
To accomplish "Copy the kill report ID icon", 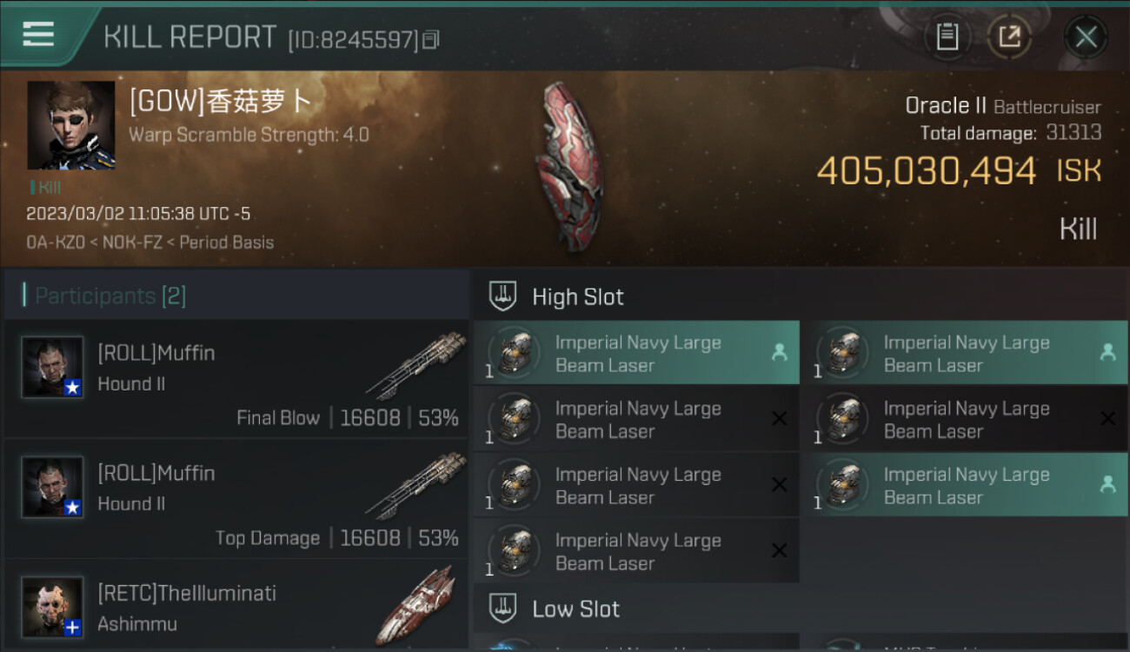I will coord(431,39).
